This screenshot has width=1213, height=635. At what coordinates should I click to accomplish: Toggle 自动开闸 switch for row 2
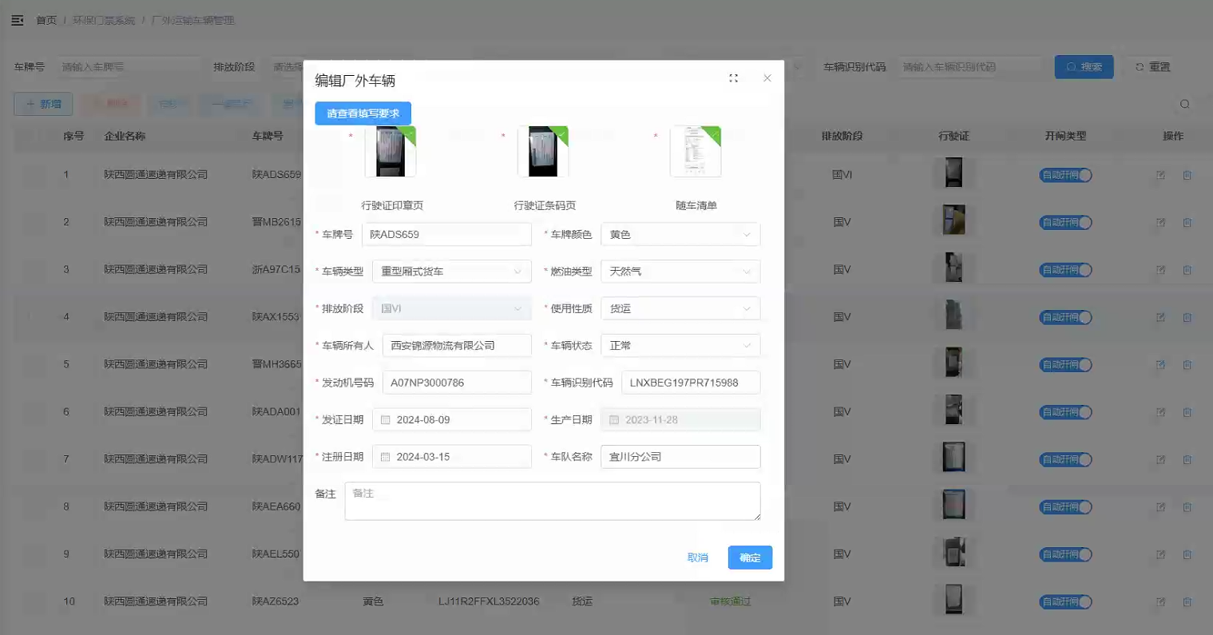click(1066, 222)
